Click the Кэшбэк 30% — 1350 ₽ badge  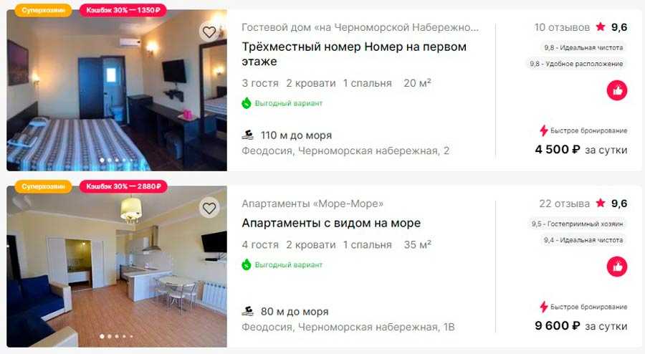pyautogui.click(x=123, y=10)
